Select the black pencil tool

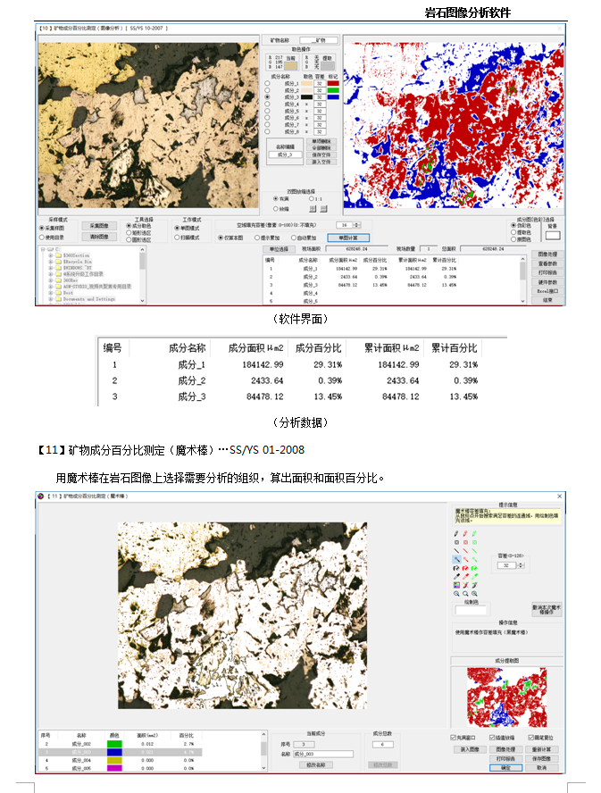click(x=456, y=533)
